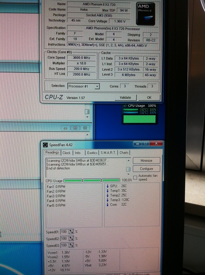The width and height of the screenshot is (205, 275).
Task: Click the Speed02 spinner arrows
Action: pos(71,239)
